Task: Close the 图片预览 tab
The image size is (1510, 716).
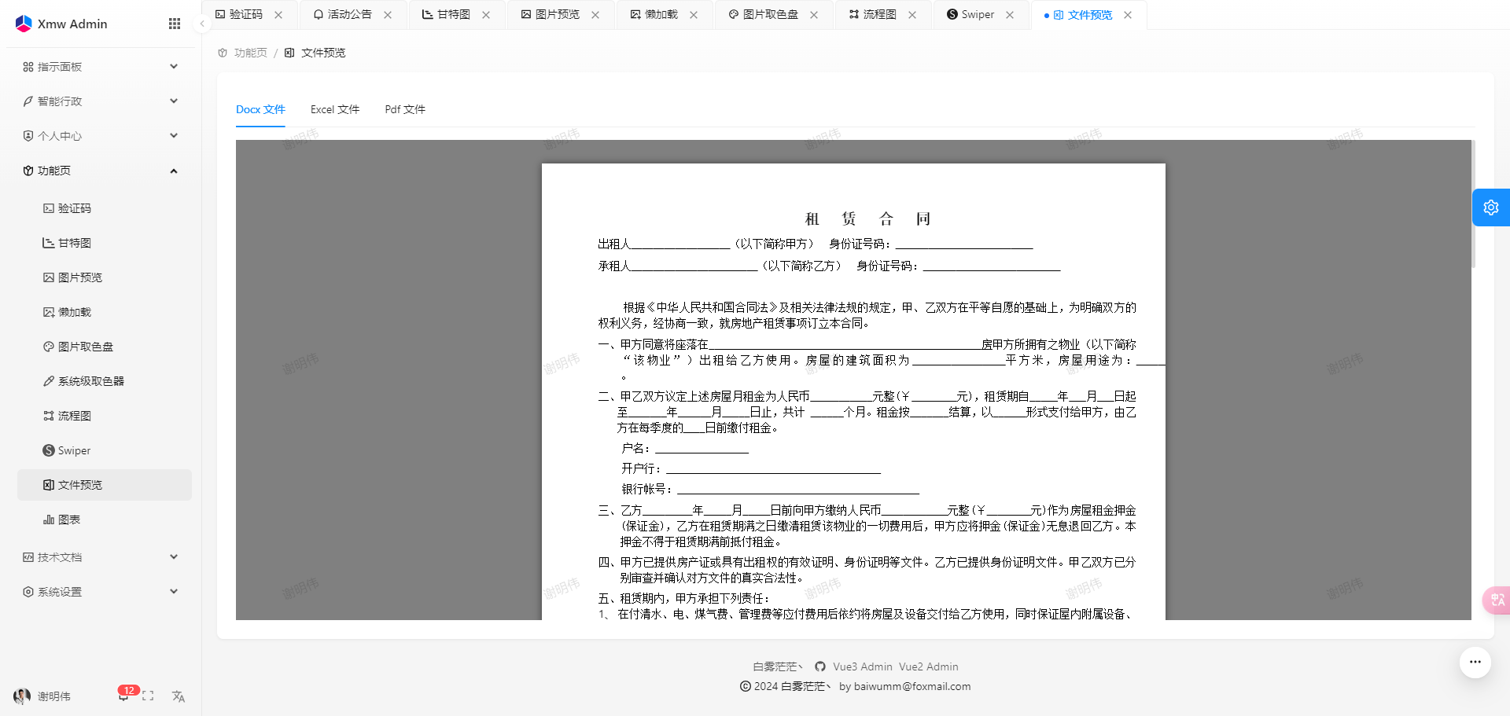Action: click(595, 15)
